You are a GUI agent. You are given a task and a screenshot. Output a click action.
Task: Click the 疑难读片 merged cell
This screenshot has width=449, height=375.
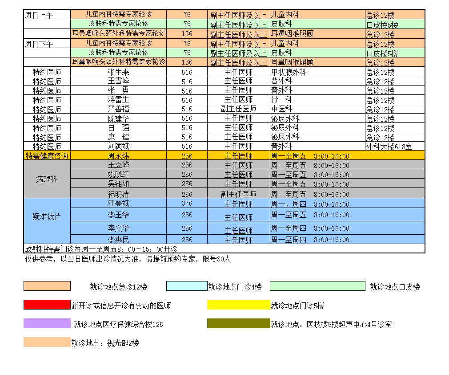pyautogui.click(x=47, y=221)
